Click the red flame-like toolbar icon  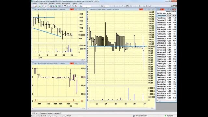76,6
